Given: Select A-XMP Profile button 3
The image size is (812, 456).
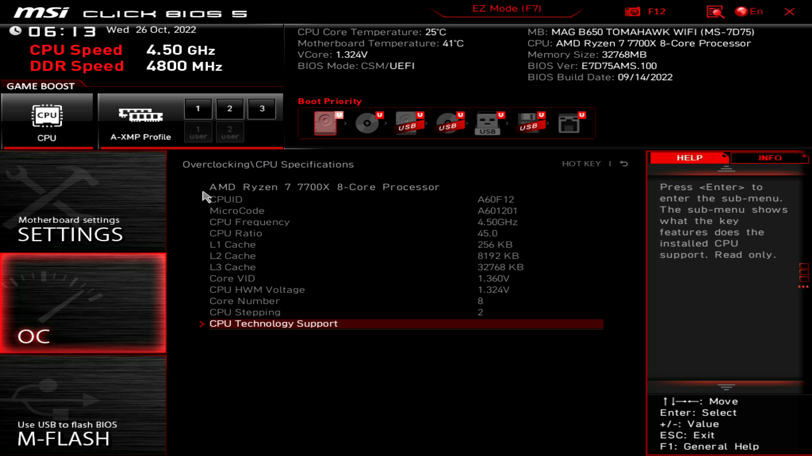Looking at the screenshot, I should (x=261, y=108).
